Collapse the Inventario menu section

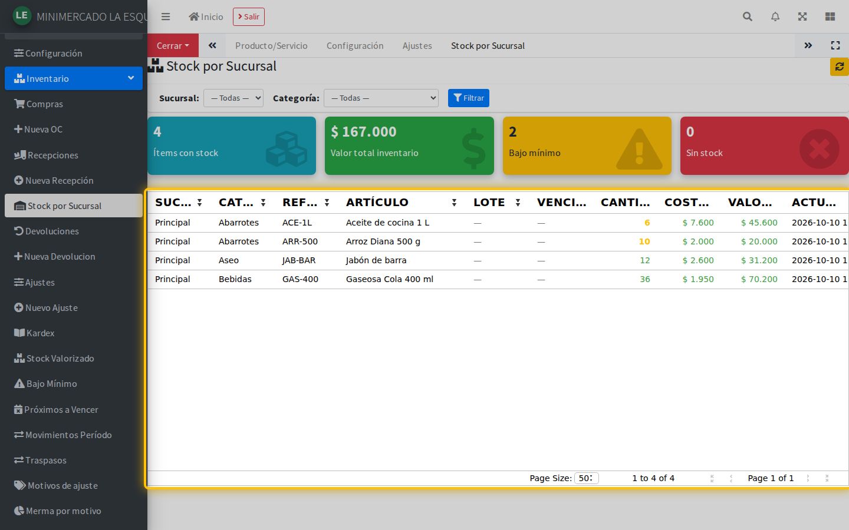[x=74, y=78]
